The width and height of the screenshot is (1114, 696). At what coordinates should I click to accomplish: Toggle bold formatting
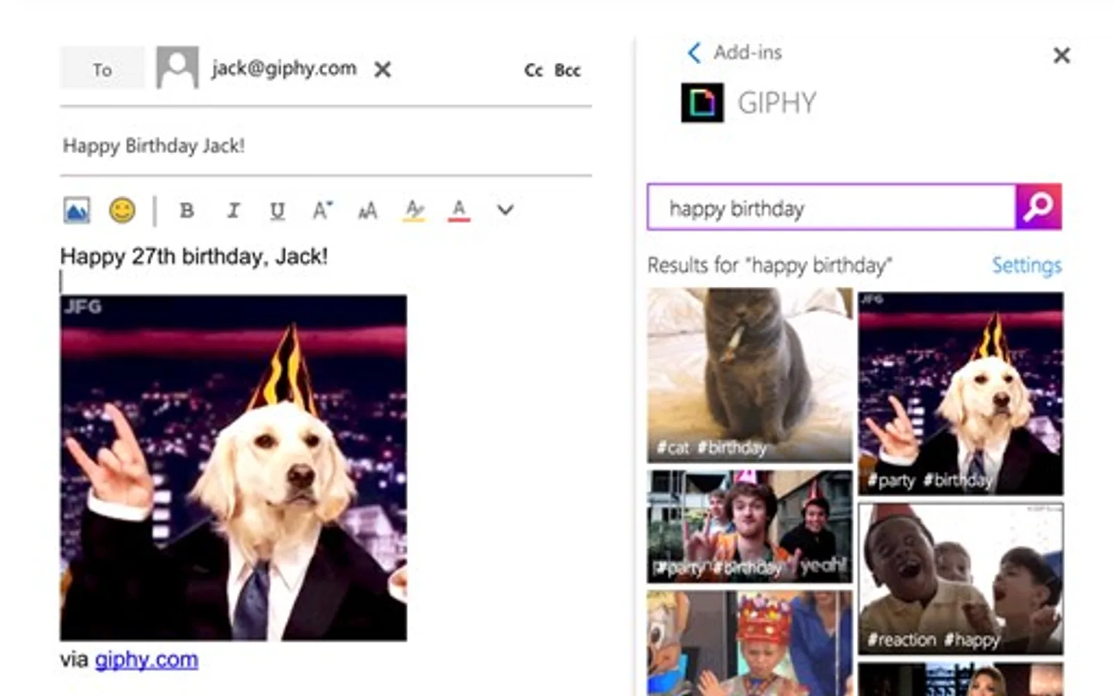point(187,210)
